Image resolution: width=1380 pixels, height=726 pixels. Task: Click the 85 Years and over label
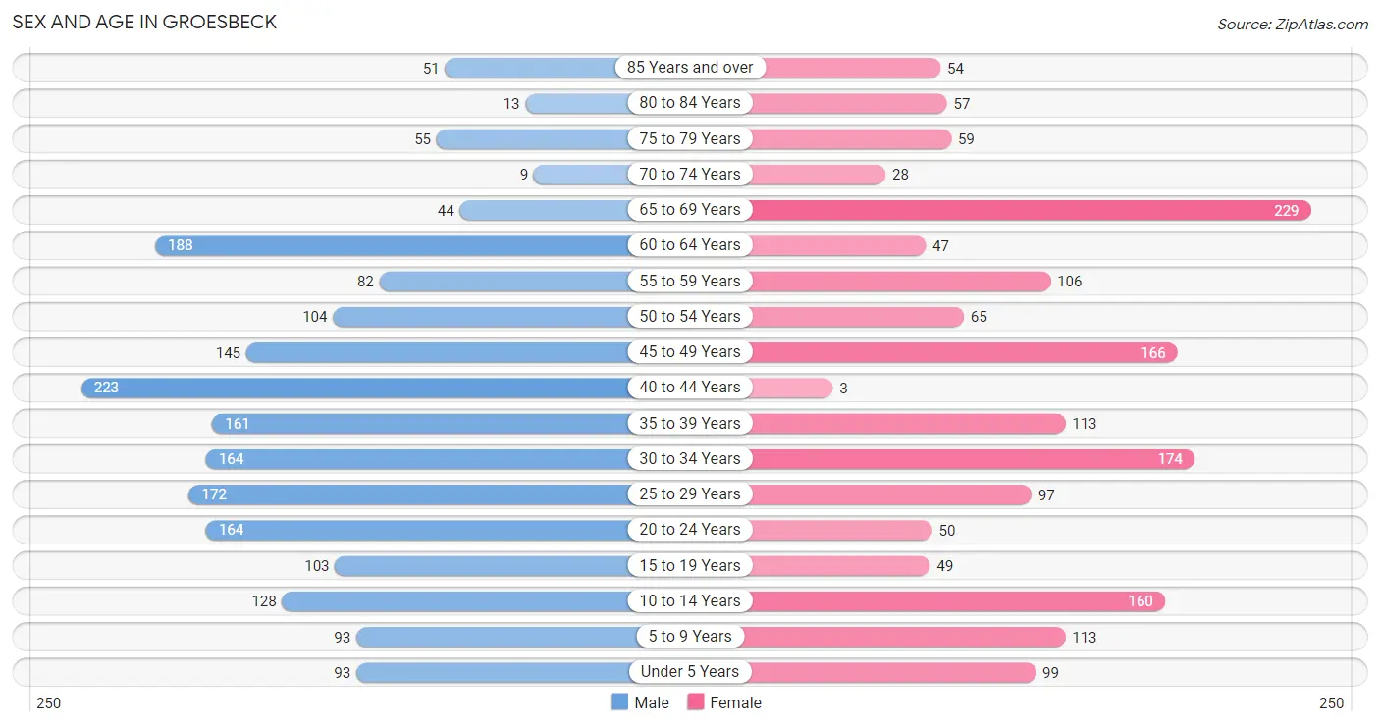[x=690, y=68]
